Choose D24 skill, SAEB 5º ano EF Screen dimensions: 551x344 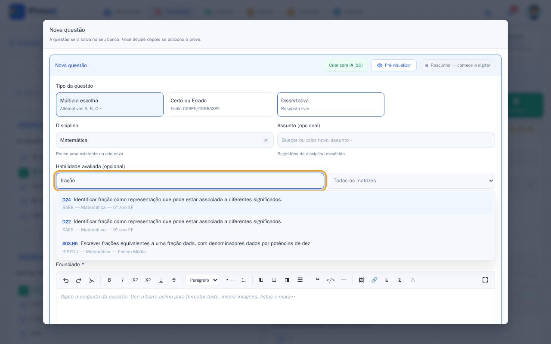pos(275,203)
